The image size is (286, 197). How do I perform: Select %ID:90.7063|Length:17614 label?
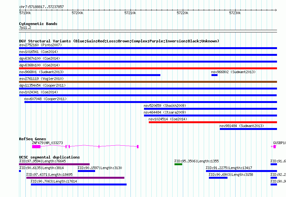tap(54, 181)
